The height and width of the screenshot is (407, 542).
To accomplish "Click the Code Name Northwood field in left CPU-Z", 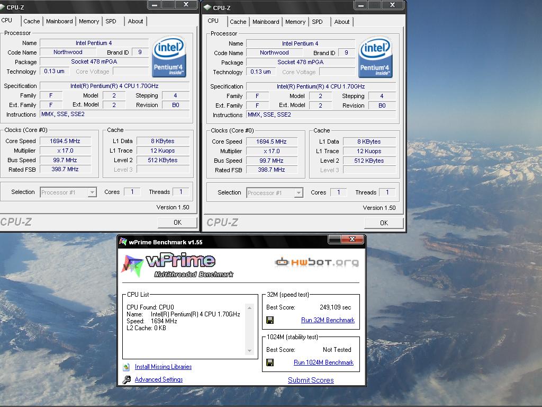I will pos(68,52).
